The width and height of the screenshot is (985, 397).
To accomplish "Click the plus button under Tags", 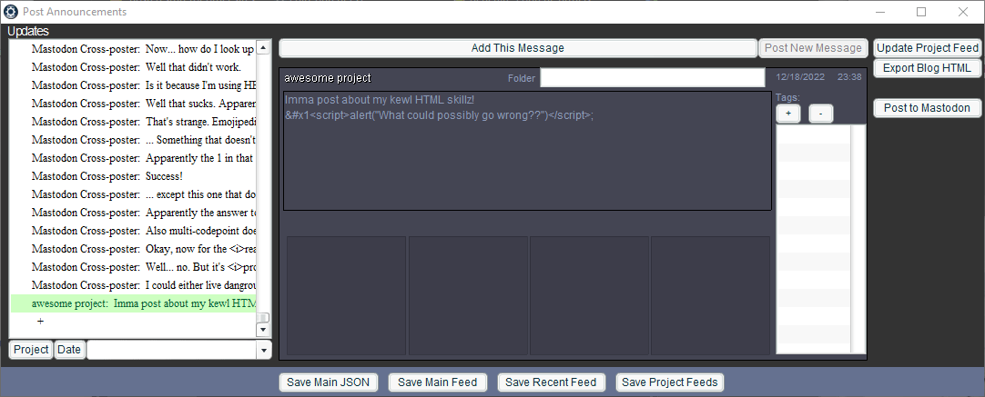I will (788, 114).
